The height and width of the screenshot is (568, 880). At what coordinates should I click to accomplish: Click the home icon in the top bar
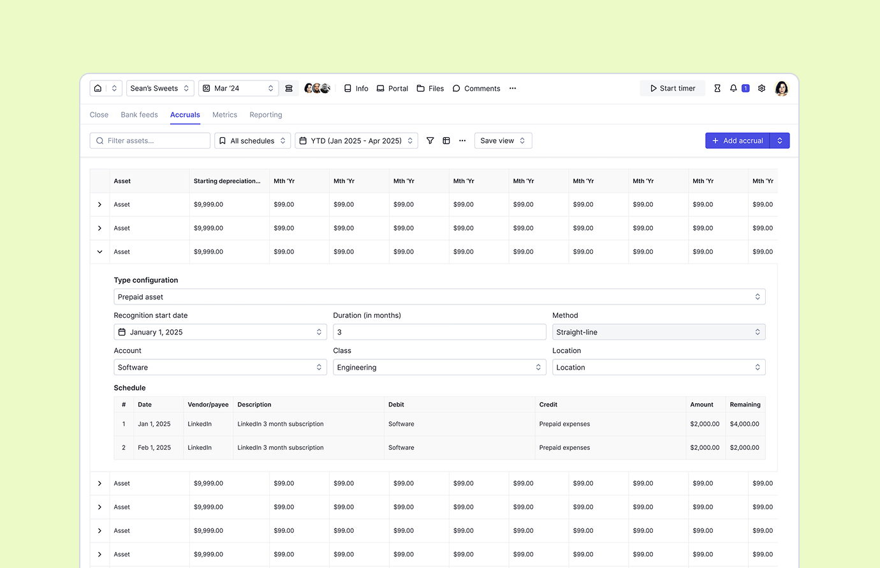[x=98, y=88]
